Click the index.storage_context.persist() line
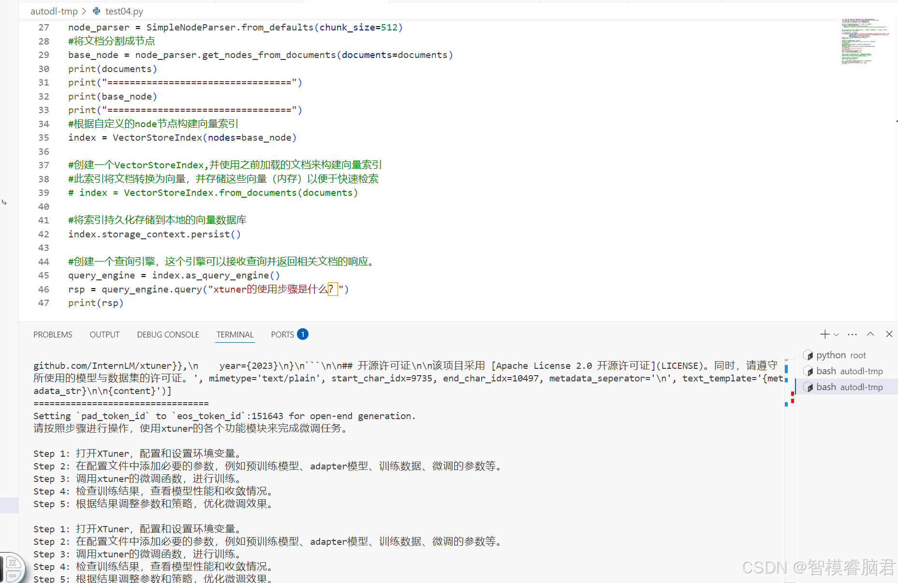The width and height of the screenshot is (898, 583). [154, 234]
